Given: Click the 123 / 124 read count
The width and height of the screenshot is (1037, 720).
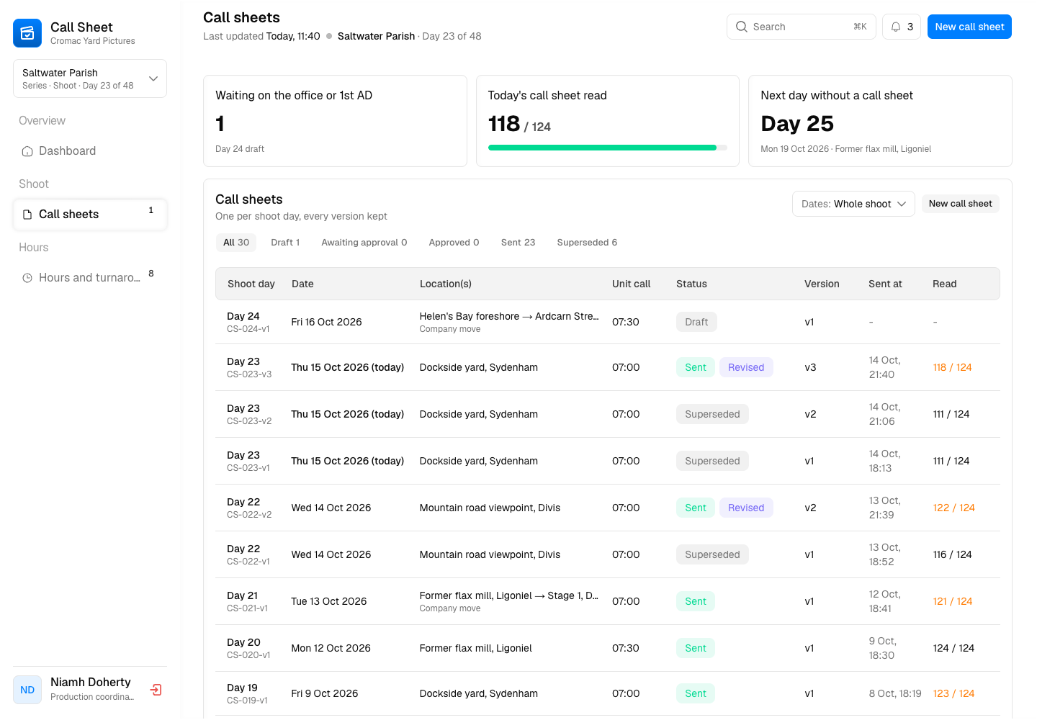Looking at the screenshot, I should pyautogui.click(x=953, y=693).
